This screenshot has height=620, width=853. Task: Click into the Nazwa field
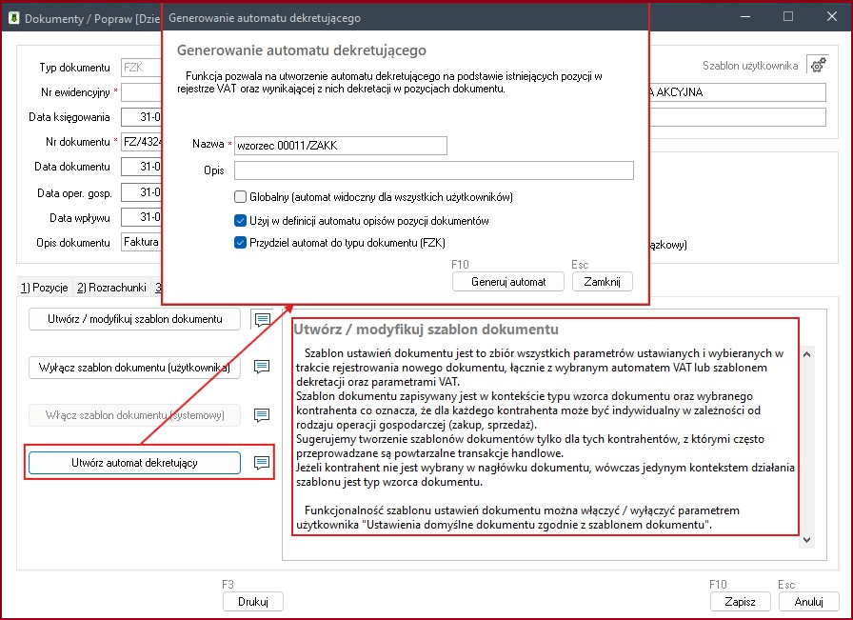coord(340,145)
